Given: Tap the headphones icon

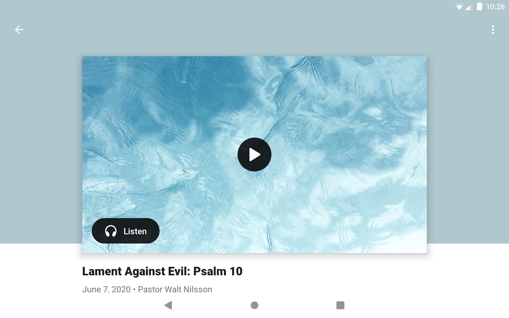Looking at the screenshot, I should coord(111,231).
